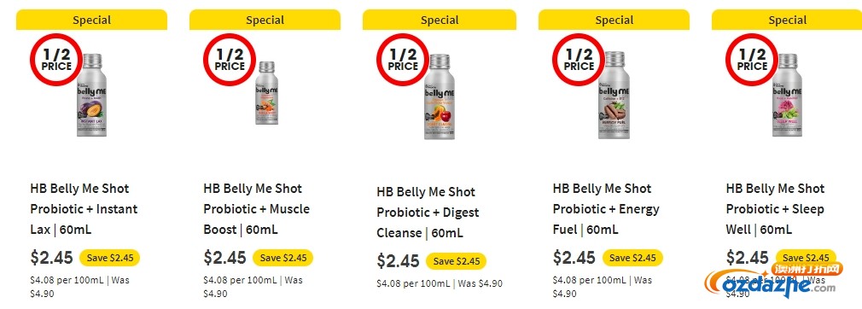Click the 1/2 Price badge on Energy Fuel
862x309 pixels.
[579, 60]
